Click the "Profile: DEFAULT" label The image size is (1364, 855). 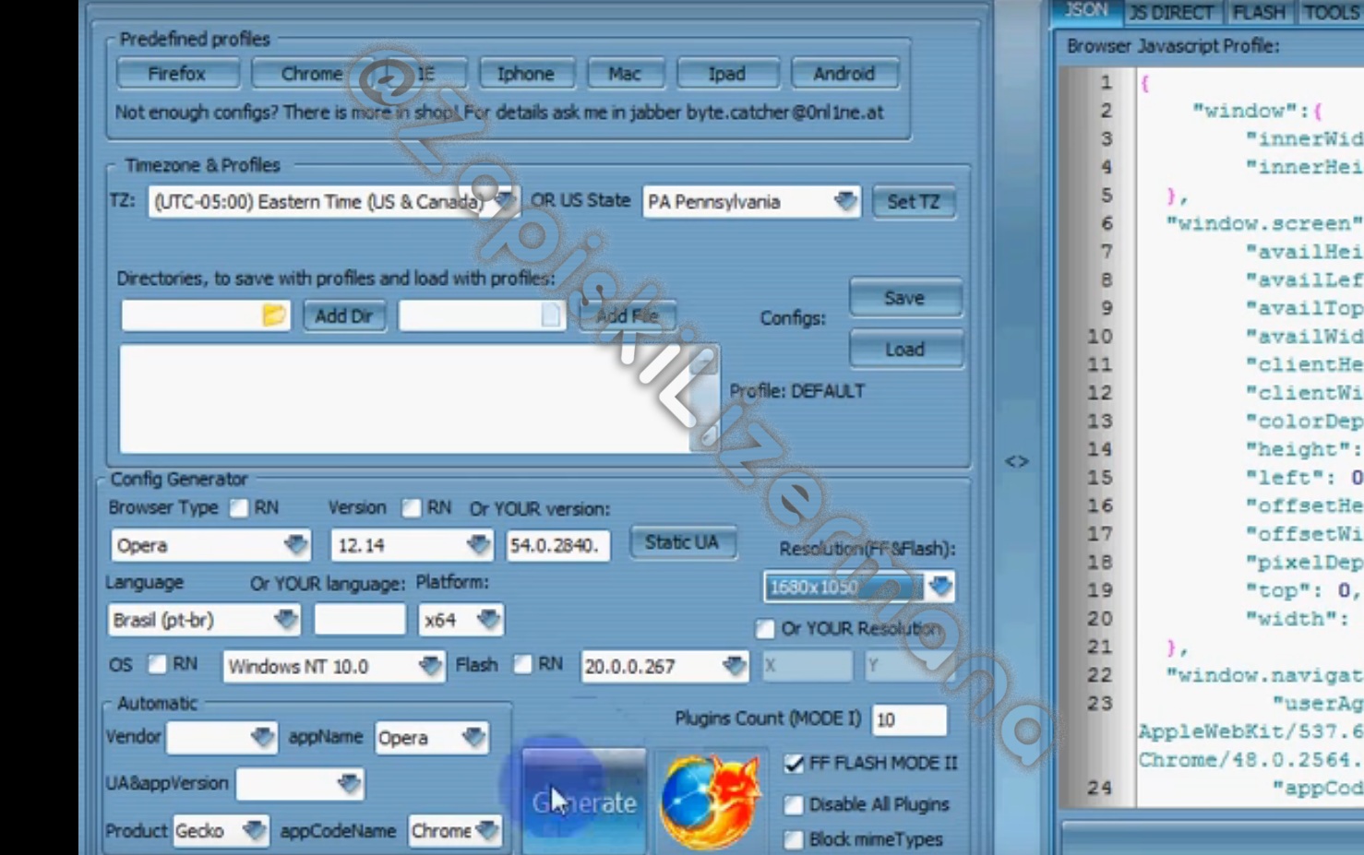point(797,391)
